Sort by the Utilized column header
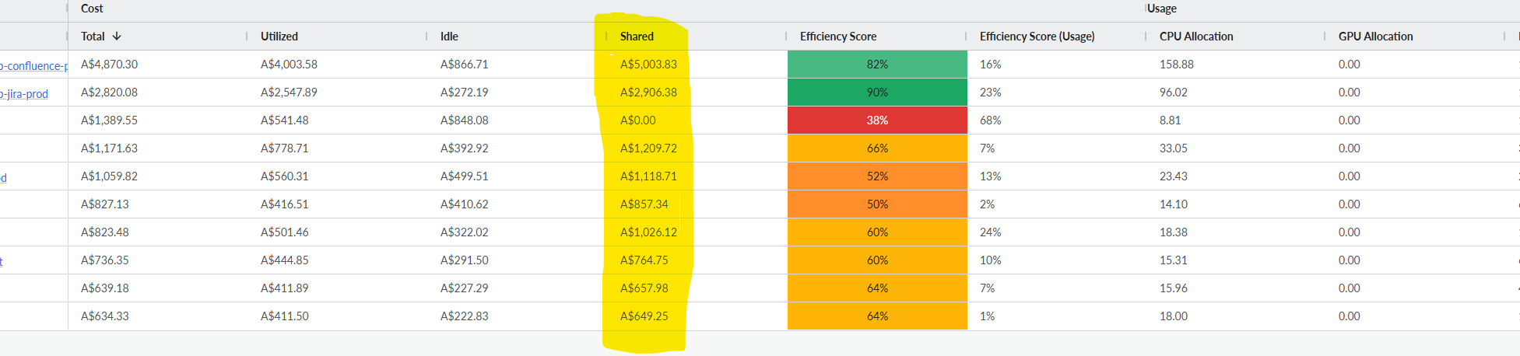This screenshot has width=1520, height=356. pyautogui.click(x=279, y=37)
